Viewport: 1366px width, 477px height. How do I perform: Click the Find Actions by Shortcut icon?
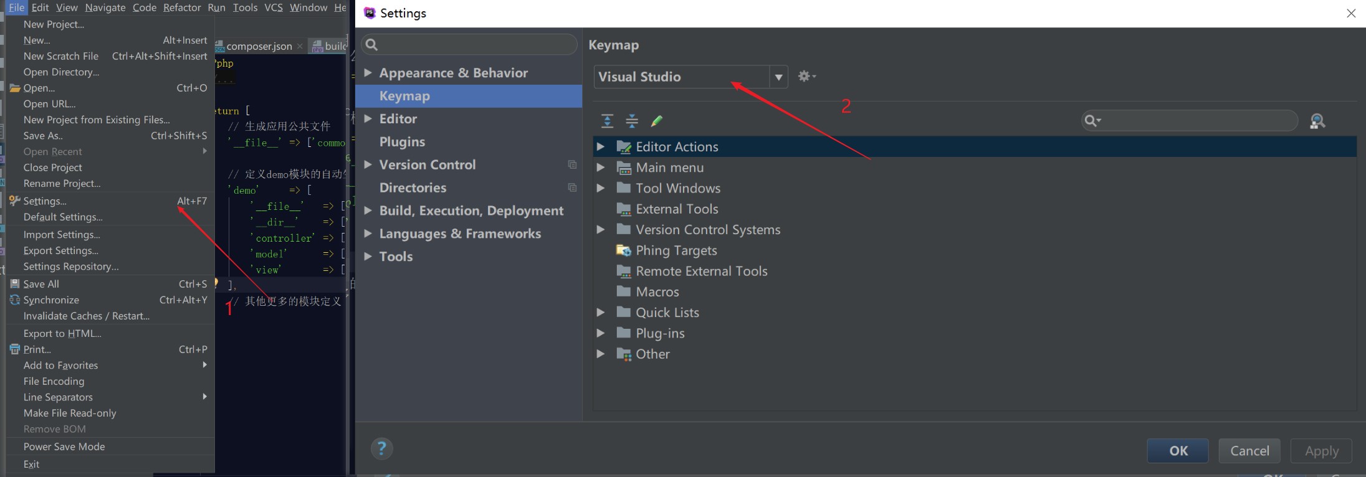tap(1317, 121)
